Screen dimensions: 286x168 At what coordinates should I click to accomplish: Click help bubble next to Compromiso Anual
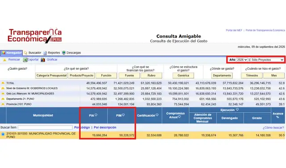[179, 117]
